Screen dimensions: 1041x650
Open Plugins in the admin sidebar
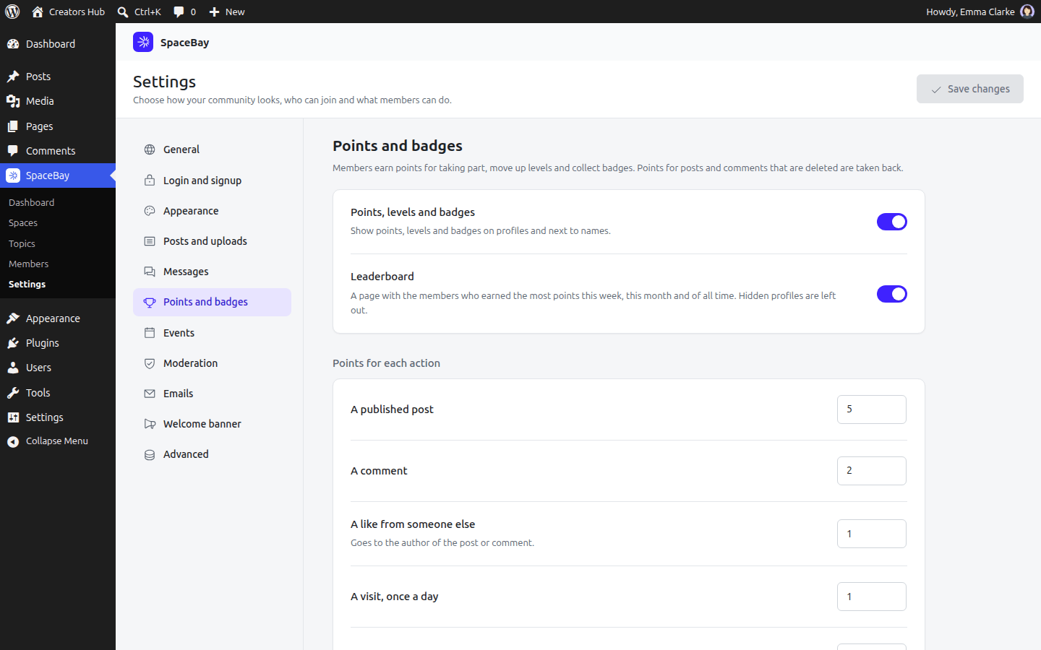[x=58, y=343]
